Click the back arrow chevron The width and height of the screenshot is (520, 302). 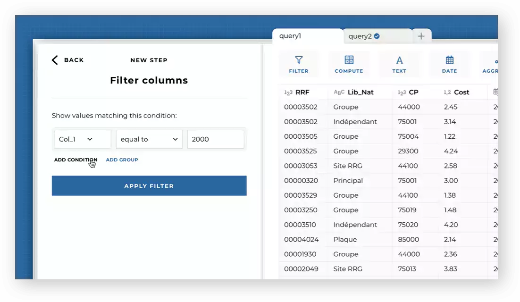(x=55, y=60)
